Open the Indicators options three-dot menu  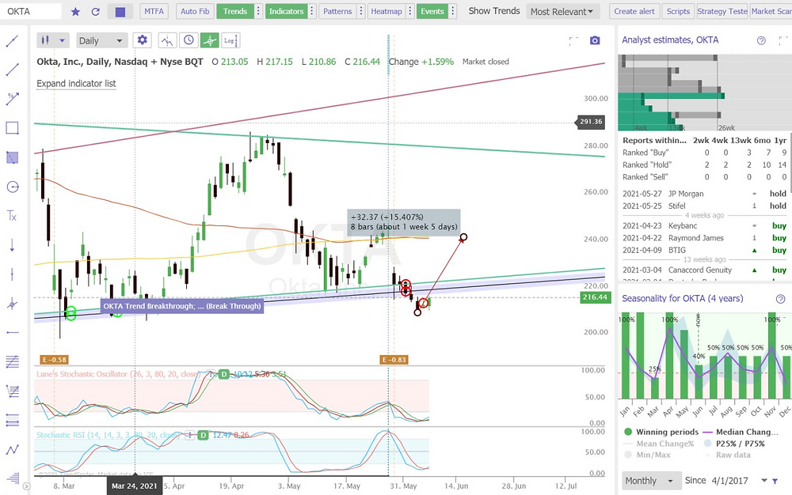pyautogui.click(x=312, y=11)
